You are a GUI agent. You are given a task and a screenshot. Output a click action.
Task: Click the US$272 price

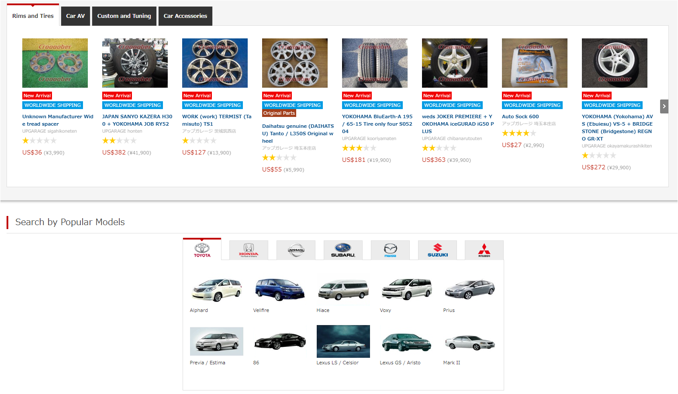point(594,167)
